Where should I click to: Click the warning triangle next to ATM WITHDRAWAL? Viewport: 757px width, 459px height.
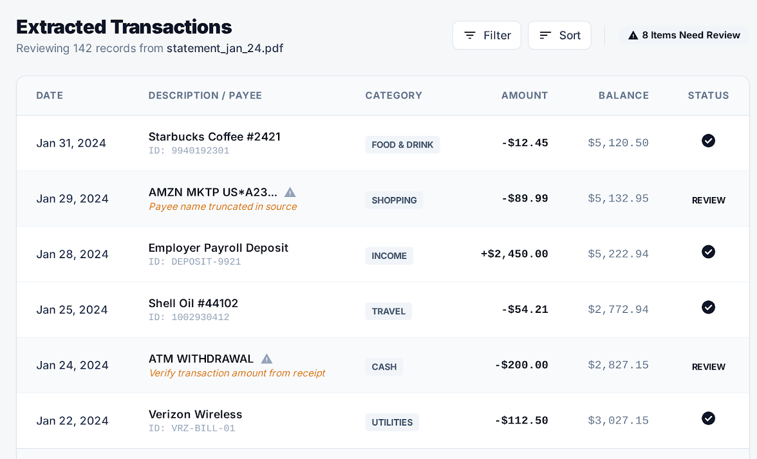coord(266,359)
